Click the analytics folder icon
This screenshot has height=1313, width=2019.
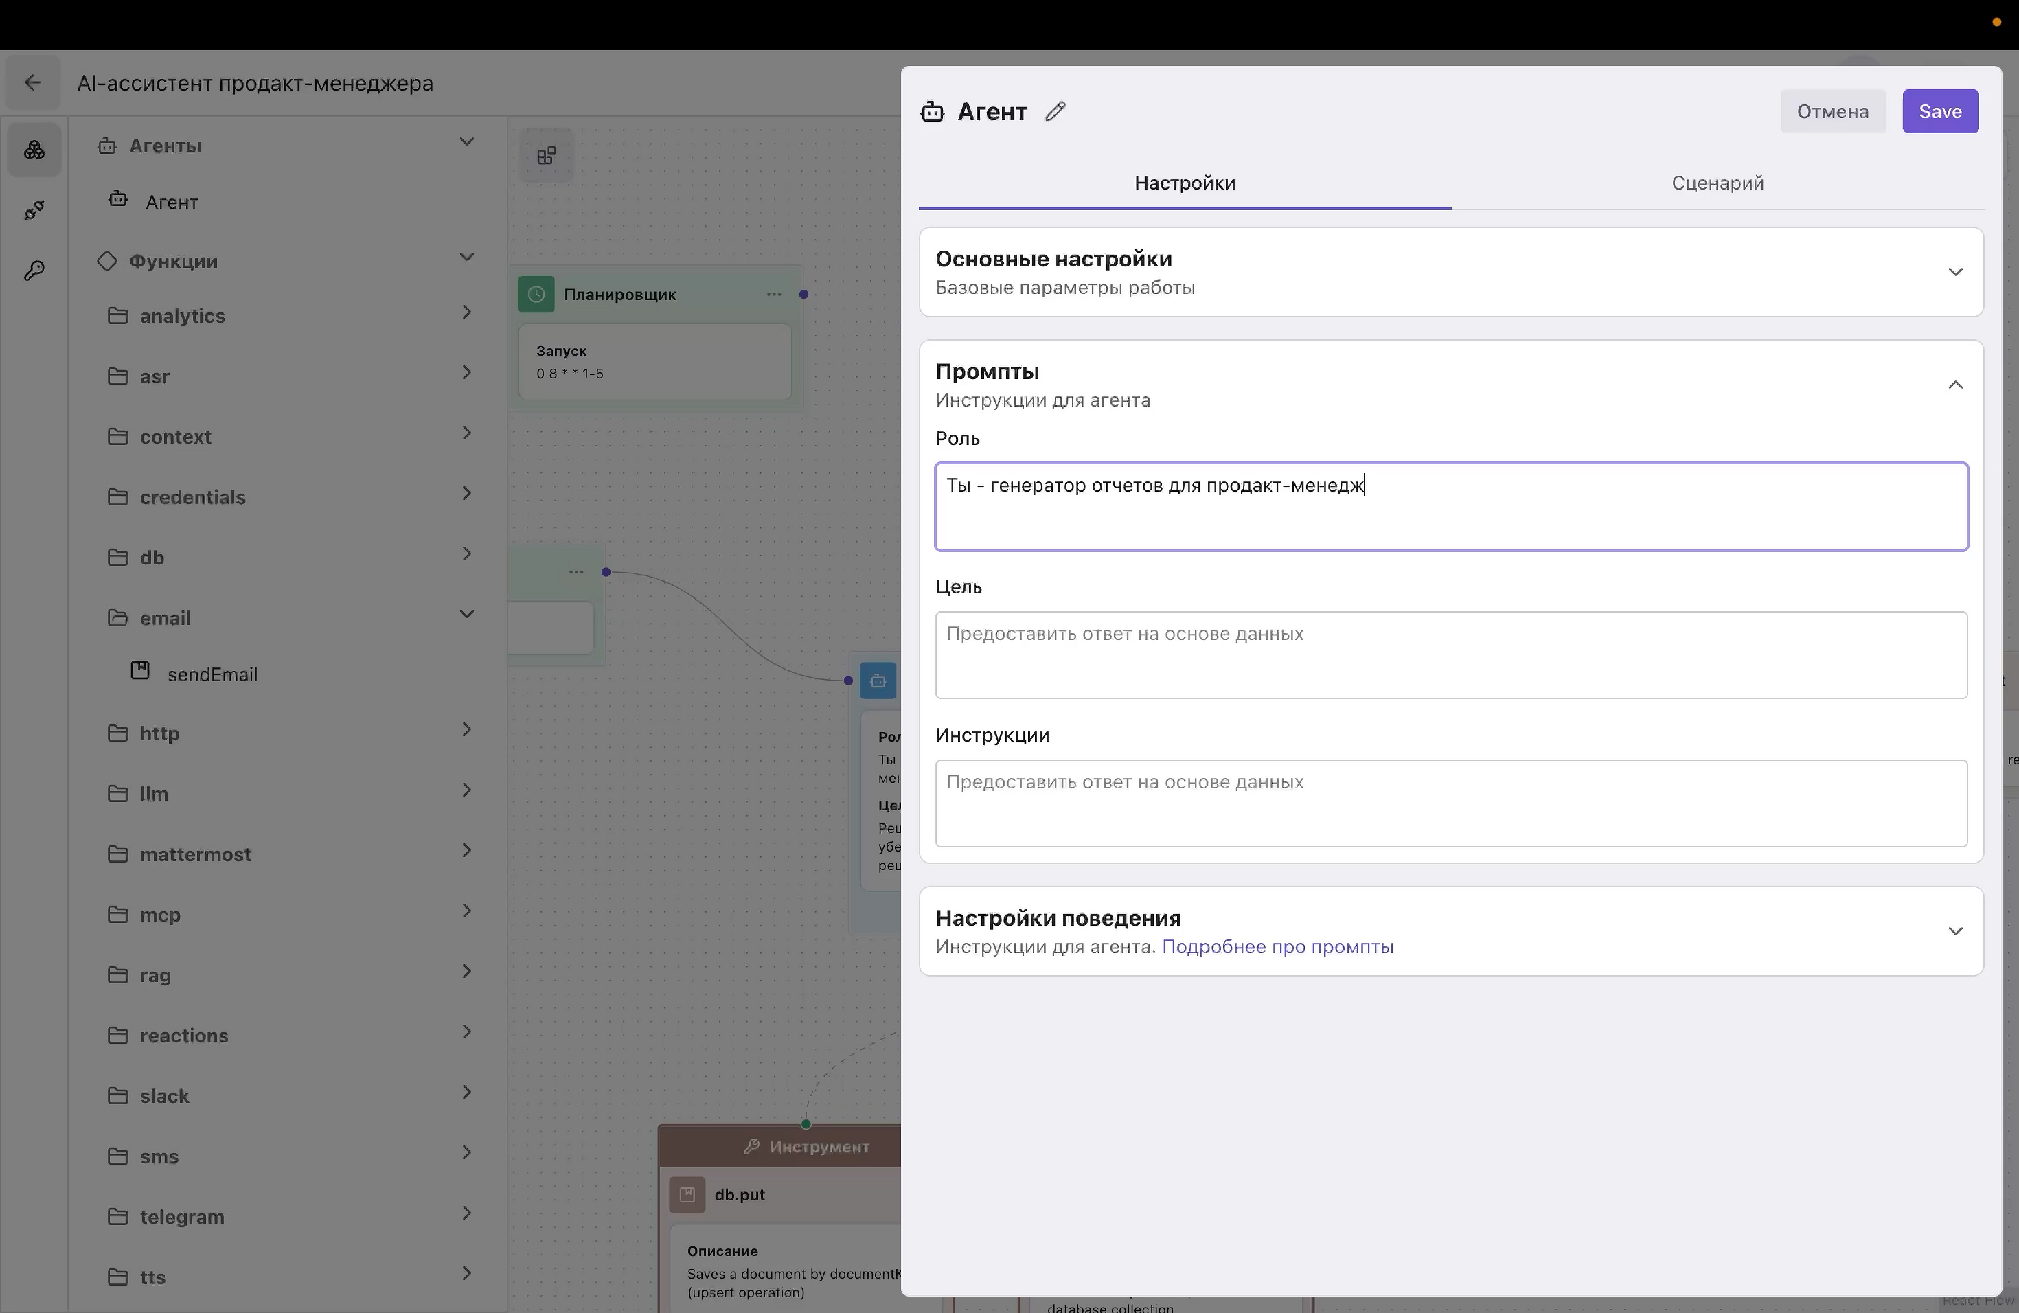coord(118,315)
